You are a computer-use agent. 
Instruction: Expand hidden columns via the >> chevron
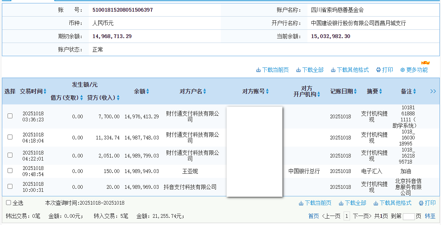(433, 91)
